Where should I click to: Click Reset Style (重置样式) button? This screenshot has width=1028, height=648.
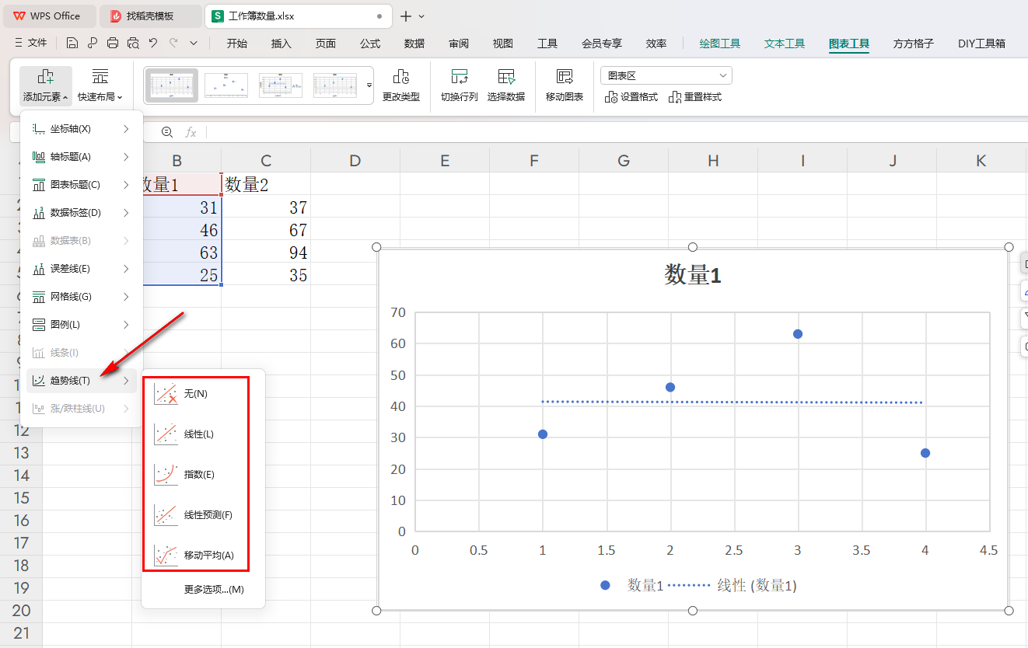coord(695,97)
